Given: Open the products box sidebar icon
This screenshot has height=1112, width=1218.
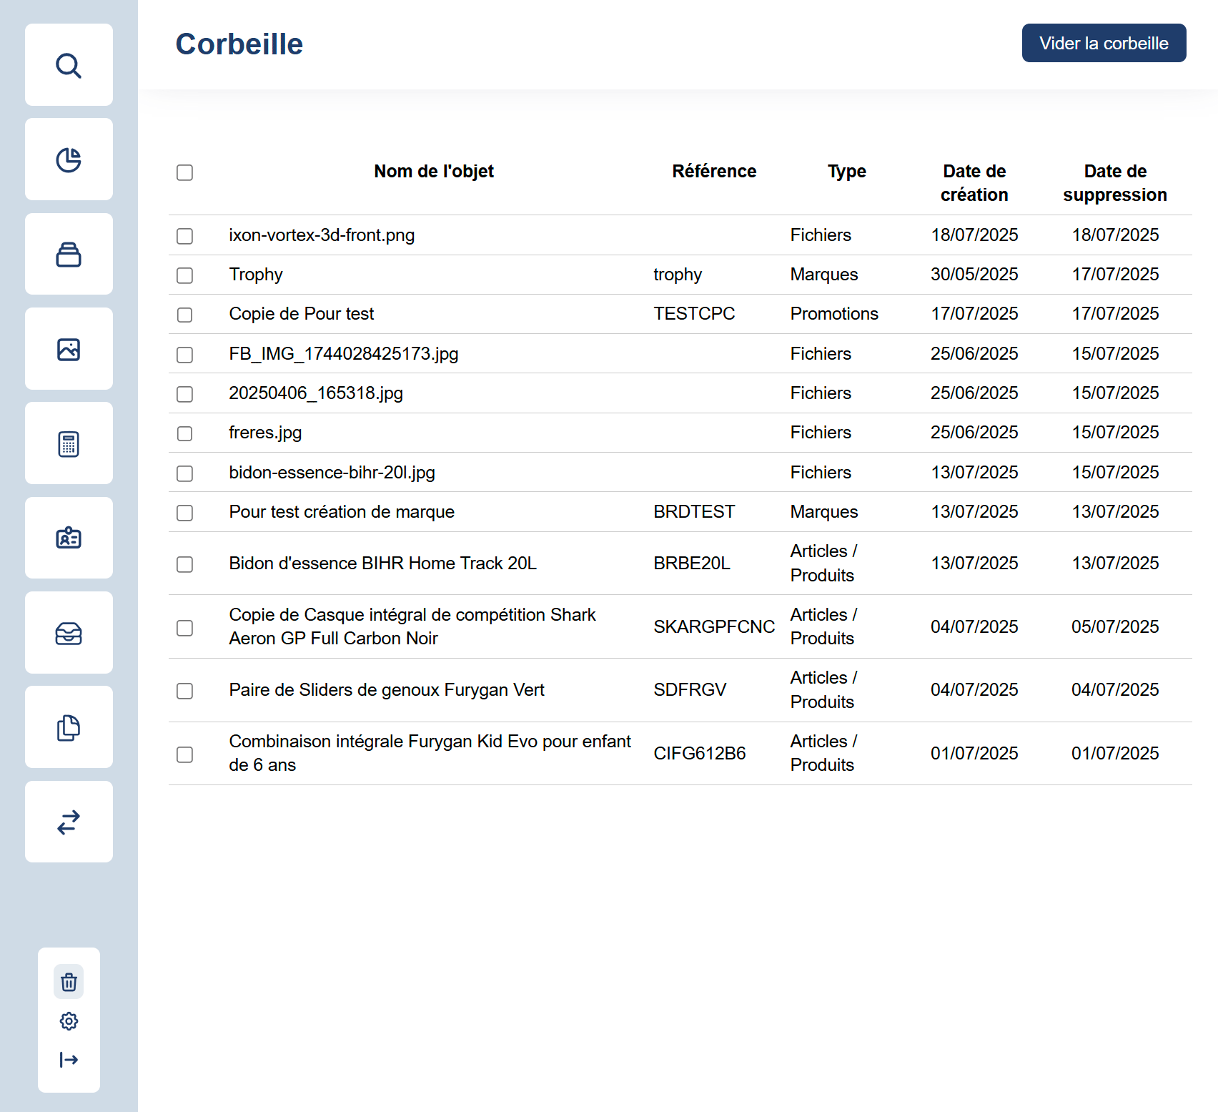Looking at the screenshot, I should [69, 255].
